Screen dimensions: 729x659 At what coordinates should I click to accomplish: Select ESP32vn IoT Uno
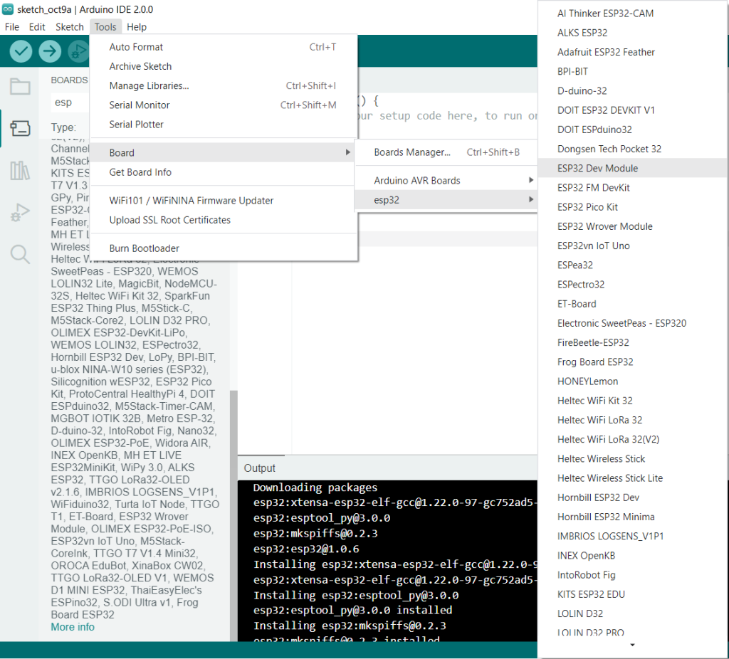tap(632, 246)
